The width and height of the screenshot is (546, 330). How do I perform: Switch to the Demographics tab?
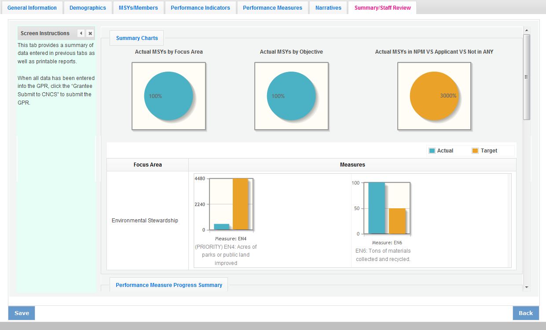tap(88, 7)
